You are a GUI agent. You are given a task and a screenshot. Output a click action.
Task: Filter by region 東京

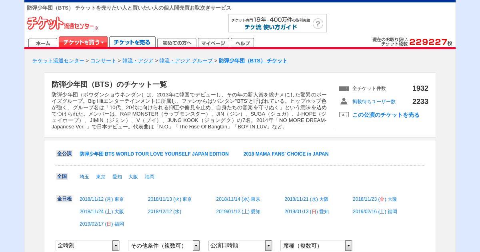(101, 177)
